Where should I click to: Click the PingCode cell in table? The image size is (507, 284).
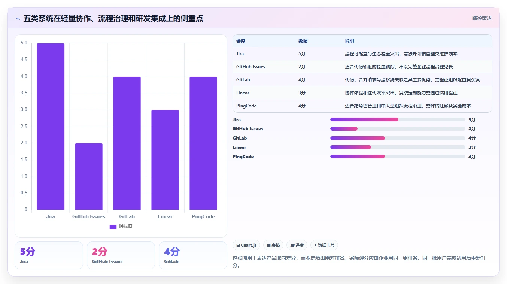pyautogui.click(x=246, y=106)
